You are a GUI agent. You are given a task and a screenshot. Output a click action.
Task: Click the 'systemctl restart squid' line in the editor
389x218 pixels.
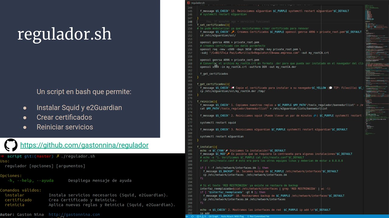tap(218, 123)
